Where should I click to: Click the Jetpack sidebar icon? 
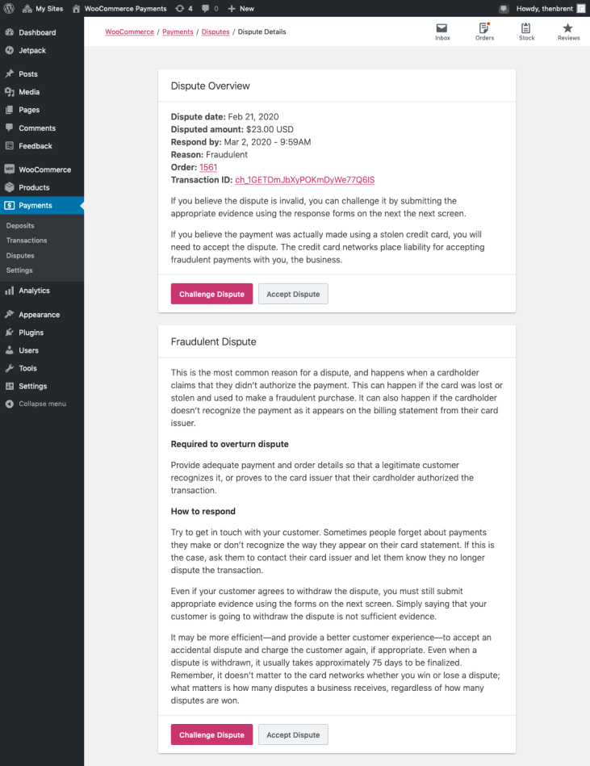click(x=10, y=50)
